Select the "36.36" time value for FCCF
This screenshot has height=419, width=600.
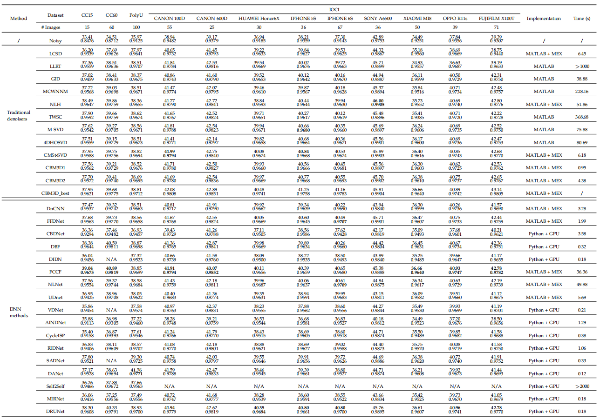point(581,272)
